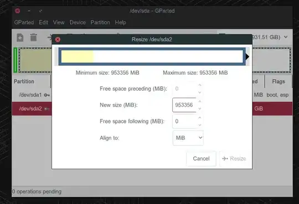Image resolution: width=299 pixels, height=204 pixels.
Task: Click the Cancel button
Action: (x=201, y=159)
